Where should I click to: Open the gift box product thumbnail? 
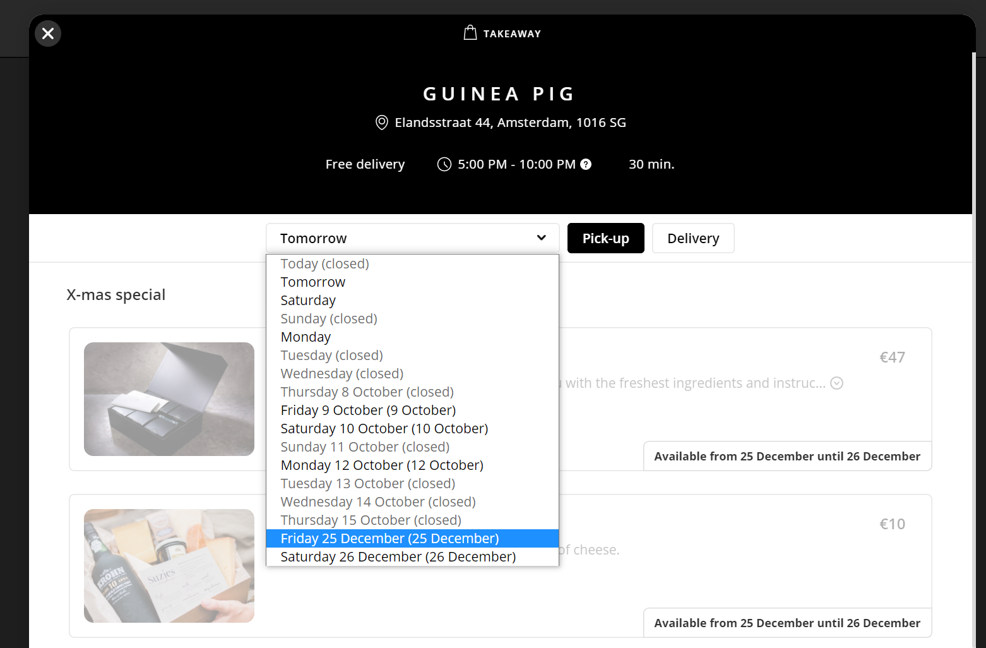169,399
